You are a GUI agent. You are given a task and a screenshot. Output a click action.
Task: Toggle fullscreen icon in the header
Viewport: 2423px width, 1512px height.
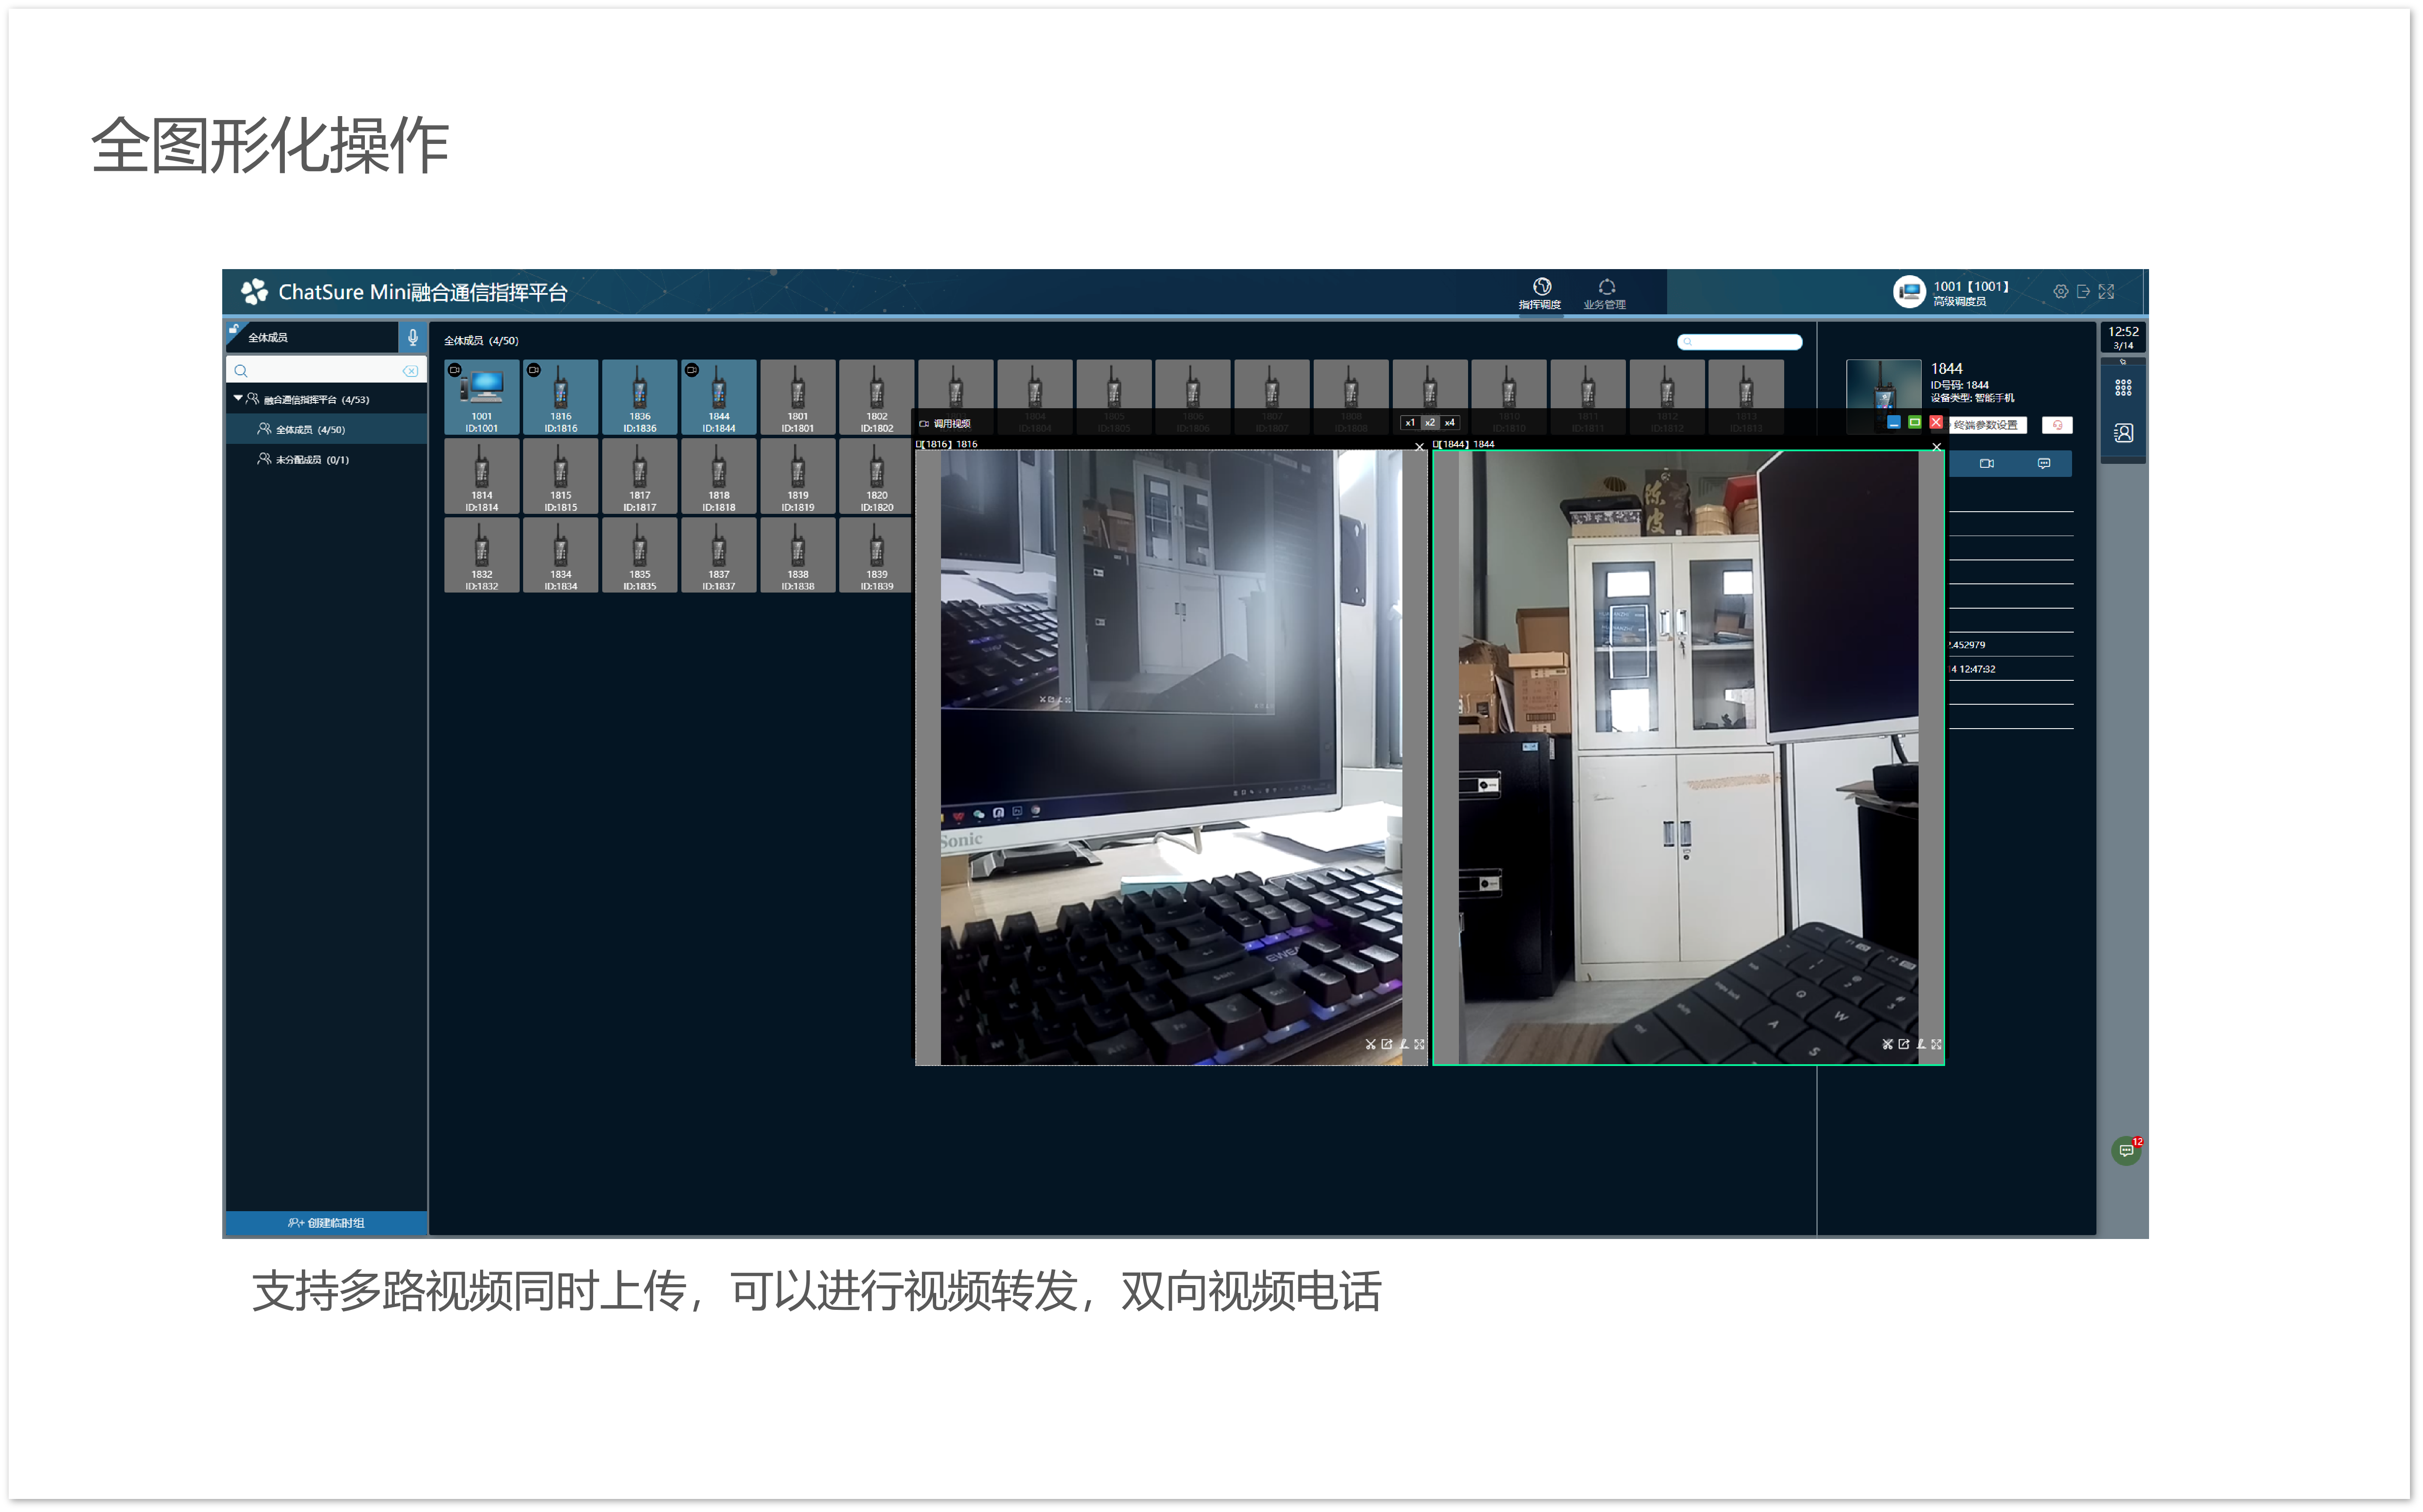[2107, 291]
